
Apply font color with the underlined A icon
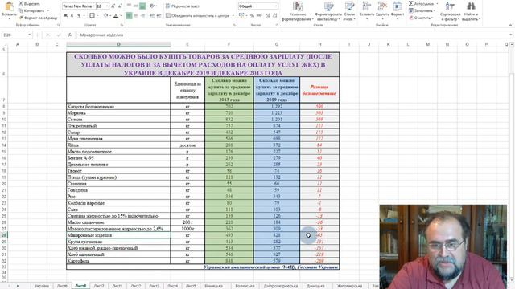click(116, 15)
